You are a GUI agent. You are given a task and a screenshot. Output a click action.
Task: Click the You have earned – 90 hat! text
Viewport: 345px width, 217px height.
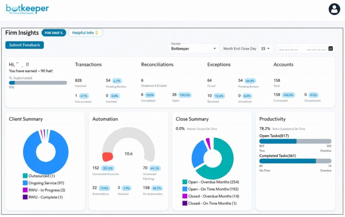[x=31, y=71]
